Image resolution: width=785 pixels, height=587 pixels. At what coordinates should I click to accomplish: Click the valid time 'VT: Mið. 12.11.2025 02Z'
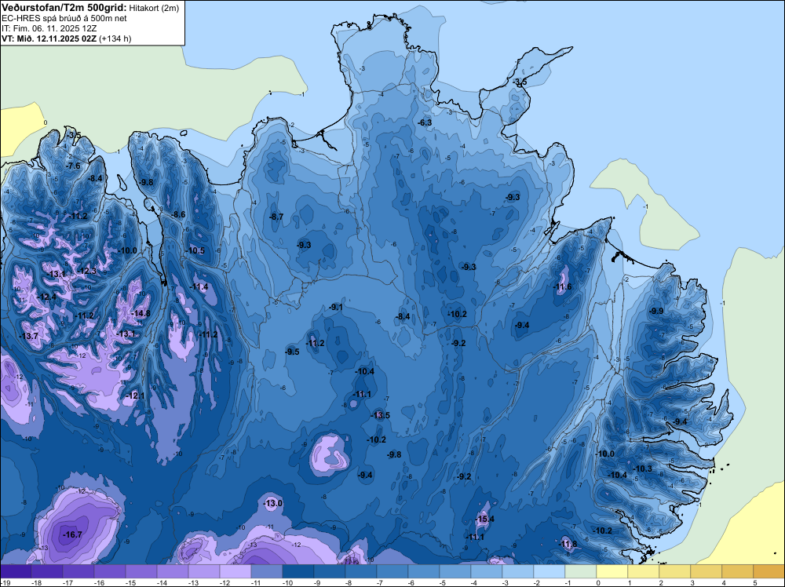tap(49, 38)
